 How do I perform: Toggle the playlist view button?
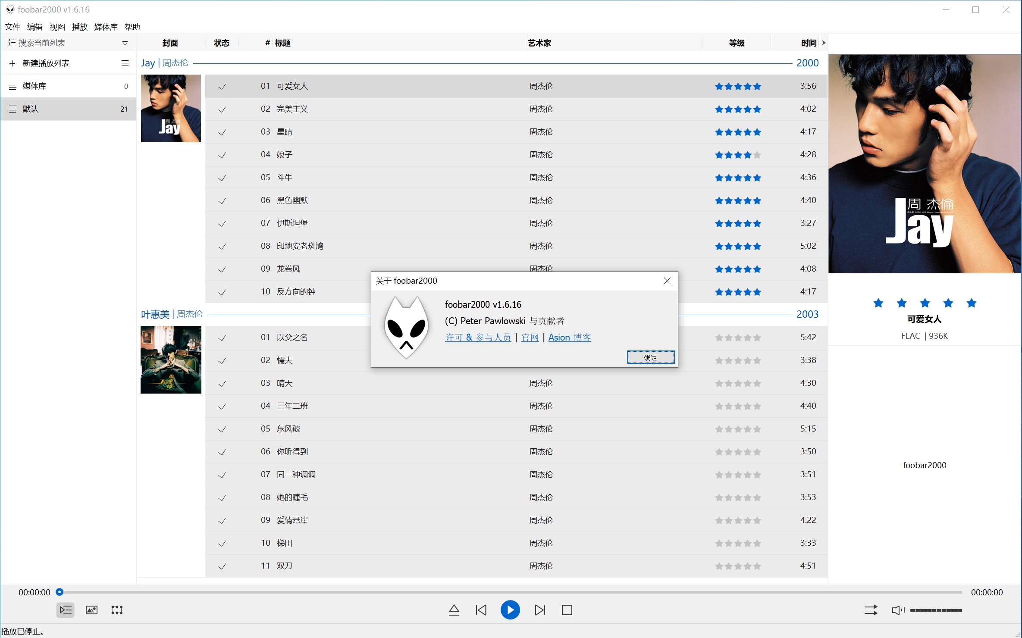66,610
